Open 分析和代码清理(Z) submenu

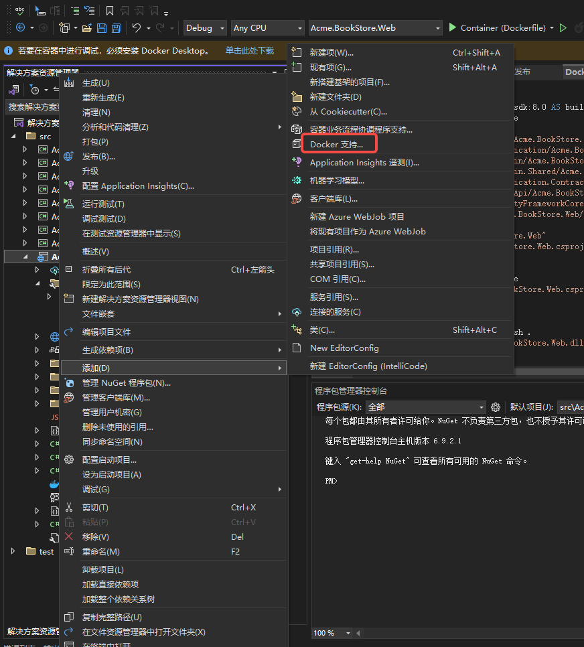click(x=173, y=127)
